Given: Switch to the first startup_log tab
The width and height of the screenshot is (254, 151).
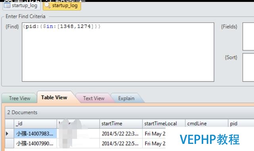Looking at the screenshot, I should click(x=21, y=6).
